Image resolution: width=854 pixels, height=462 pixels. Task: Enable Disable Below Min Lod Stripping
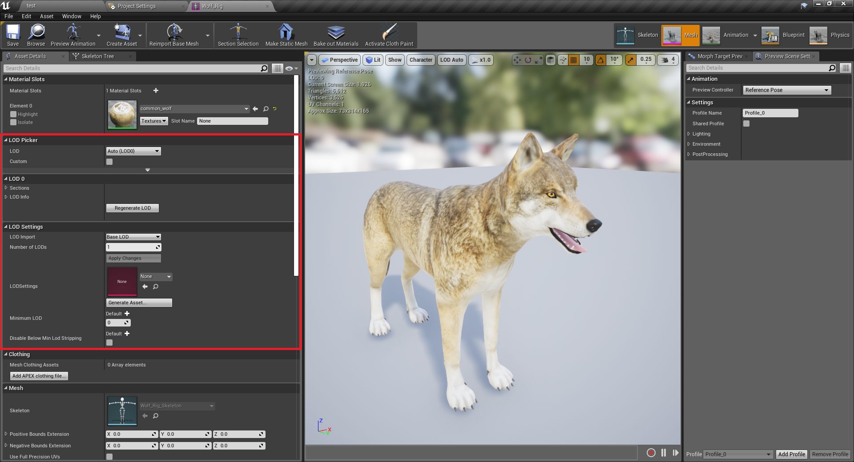(109, 343)
